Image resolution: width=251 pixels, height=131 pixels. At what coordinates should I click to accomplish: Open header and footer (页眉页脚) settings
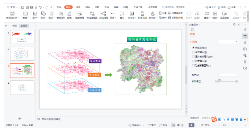pos(142,15)
